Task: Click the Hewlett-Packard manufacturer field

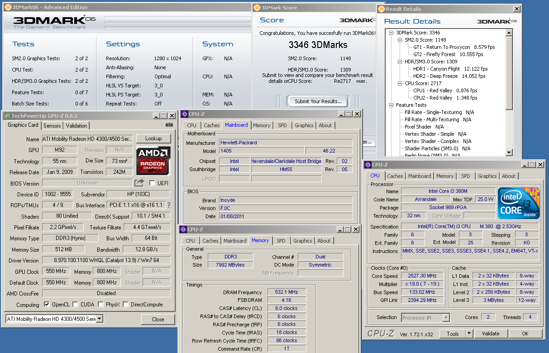Action: tap(286, 143)
